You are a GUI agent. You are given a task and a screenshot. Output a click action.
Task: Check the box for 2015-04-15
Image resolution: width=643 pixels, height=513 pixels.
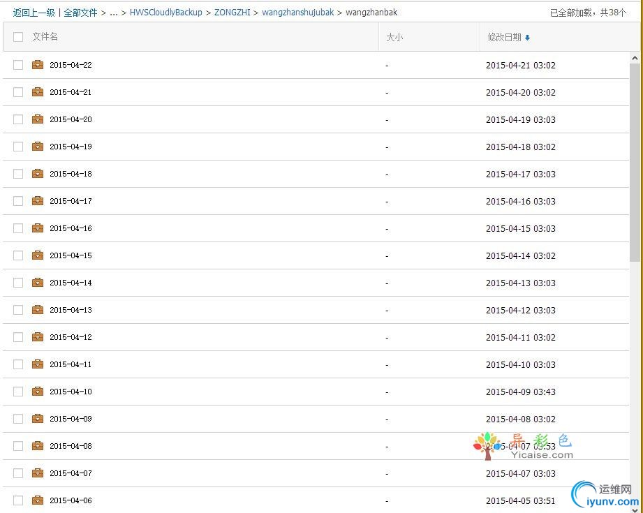pyautogui.click(x=18, y=255)
